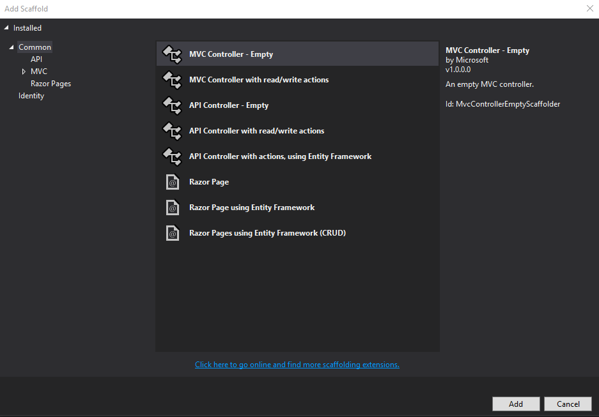Viewport: 599px width, 417px height.
Task: Collapse the Installed tree node
Action: click(x=5, y=27)
